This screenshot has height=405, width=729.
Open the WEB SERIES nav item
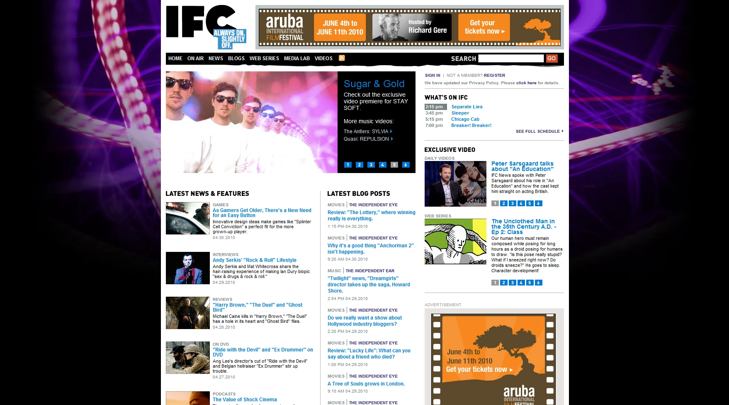tap(264, 59)
